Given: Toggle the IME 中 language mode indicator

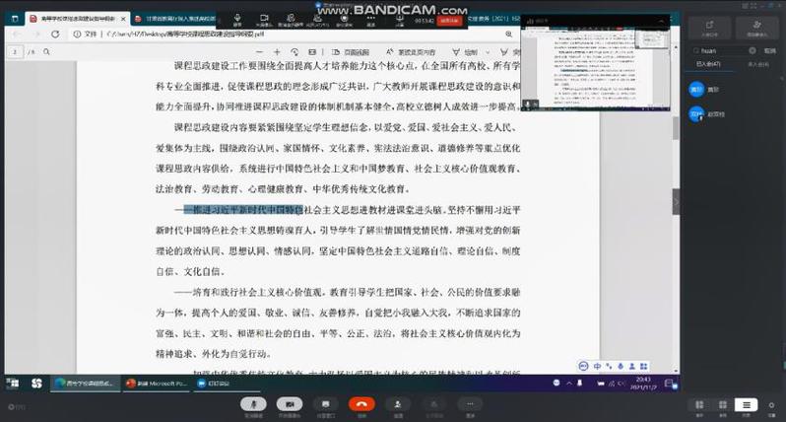Looking at the screenshot, I should (x=597, y=366).
